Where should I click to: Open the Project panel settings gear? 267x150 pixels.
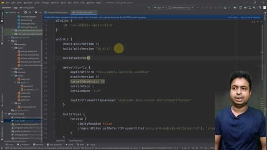pos(36,12)
